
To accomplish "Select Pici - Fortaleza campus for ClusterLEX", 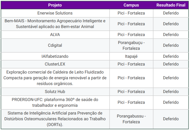I will 131,64.
